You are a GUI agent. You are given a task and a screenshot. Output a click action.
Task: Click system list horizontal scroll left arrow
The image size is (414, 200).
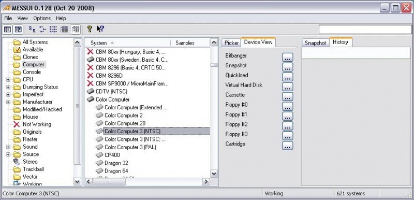[x=88, y=181]
